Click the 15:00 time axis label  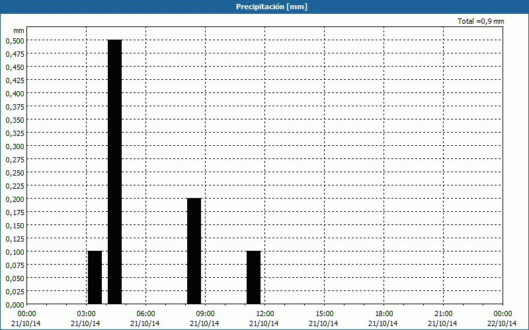pyautogui.click(x=324, y=314)
